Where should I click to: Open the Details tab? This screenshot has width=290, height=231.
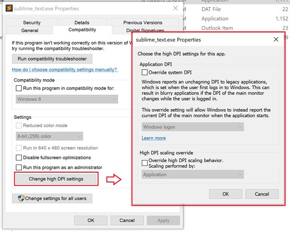[x=82, y=22]
